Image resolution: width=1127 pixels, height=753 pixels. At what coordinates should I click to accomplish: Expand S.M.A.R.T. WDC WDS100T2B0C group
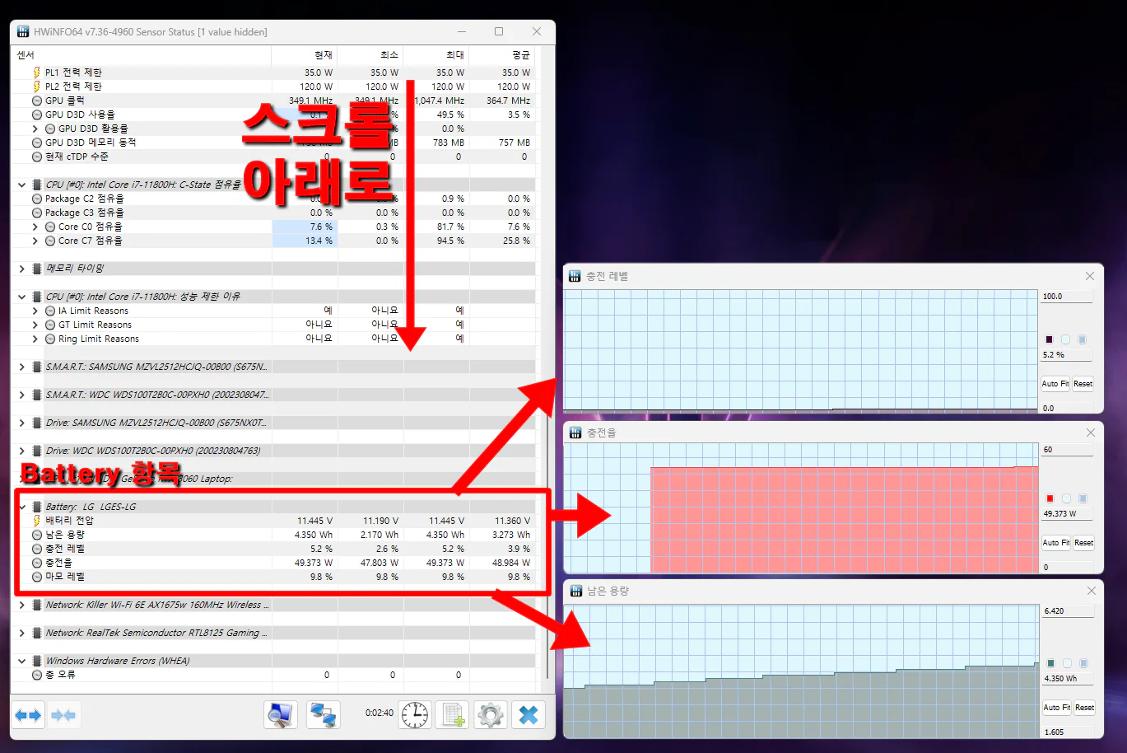[21, 395]
